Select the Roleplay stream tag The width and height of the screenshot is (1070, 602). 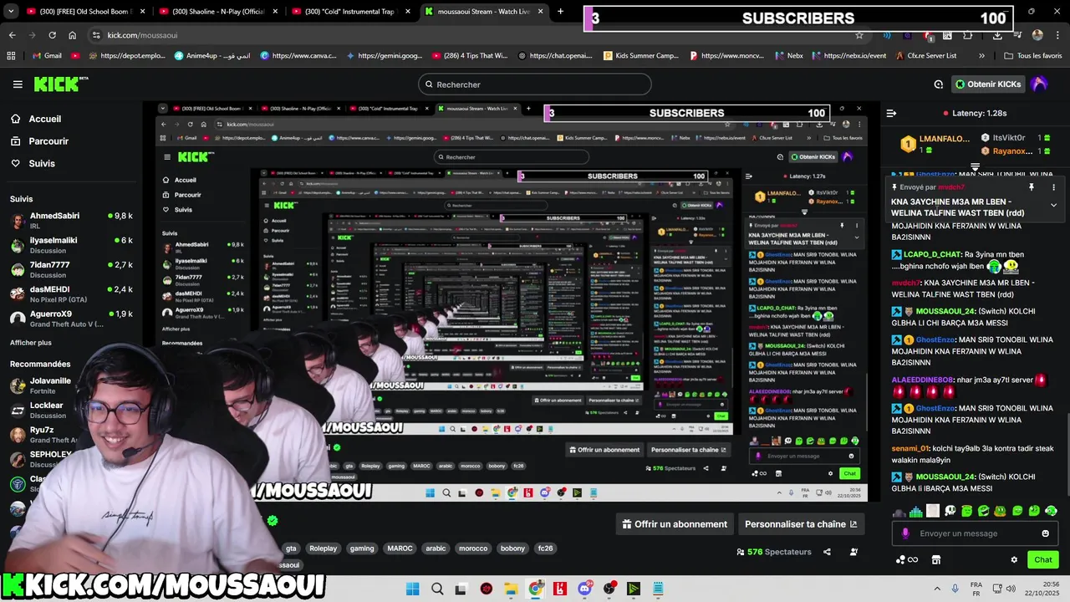[323, 548]
